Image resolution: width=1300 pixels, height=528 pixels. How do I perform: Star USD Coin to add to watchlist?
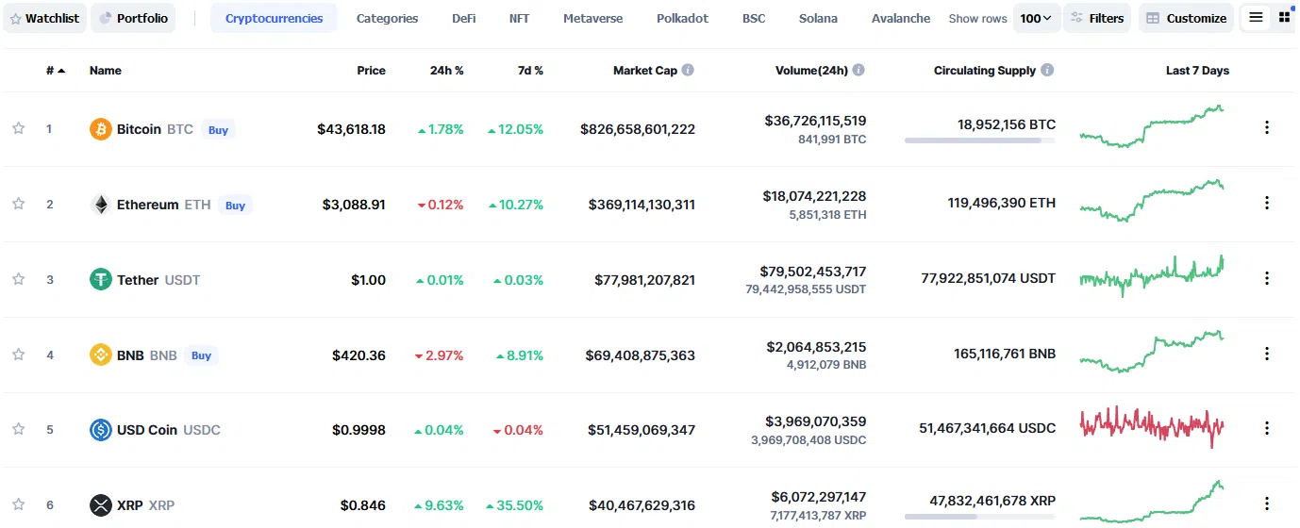pos(18,429)
